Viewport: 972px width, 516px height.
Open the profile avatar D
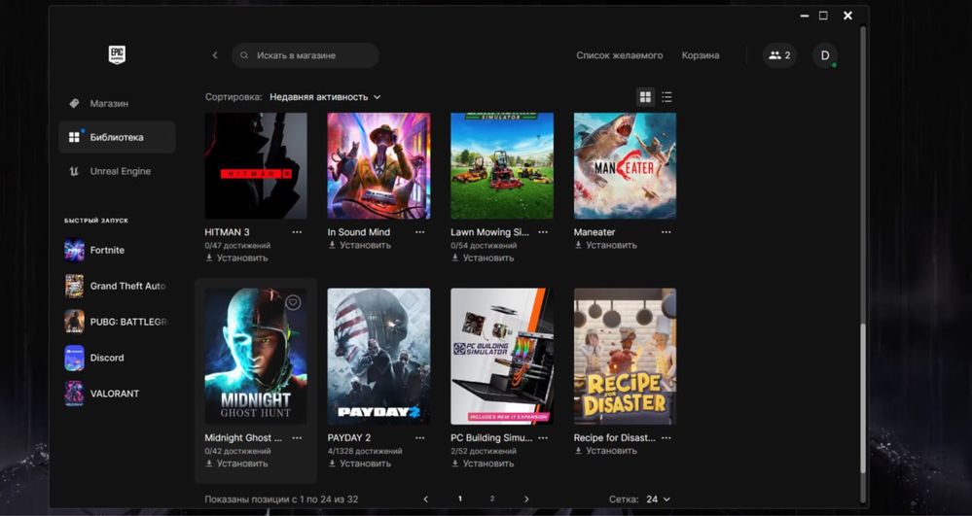coord(825,55)
